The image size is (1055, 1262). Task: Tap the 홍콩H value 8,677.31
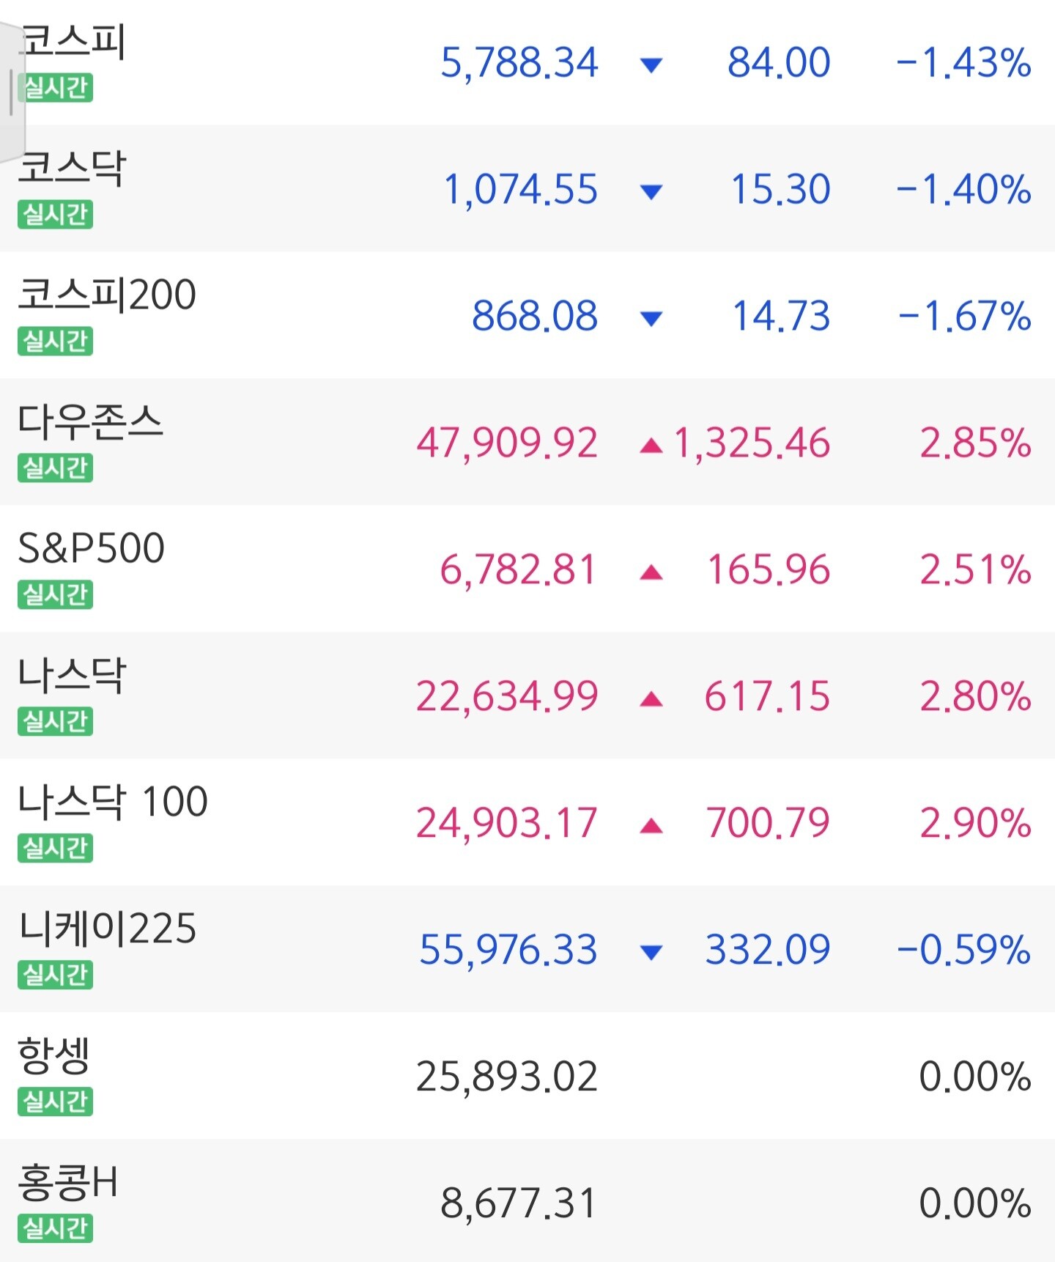(x=518, y=1203)
